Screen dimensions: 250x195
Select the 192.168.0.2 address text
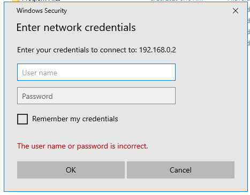157,50
